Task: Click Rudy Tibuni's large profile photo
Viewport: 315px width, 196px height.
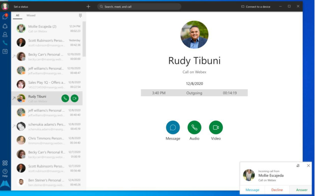Action: (x=194, y=35)
